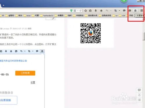Open a new tab with the plus button
Viewport: 145px width, 108px height.
coord(3,5)
